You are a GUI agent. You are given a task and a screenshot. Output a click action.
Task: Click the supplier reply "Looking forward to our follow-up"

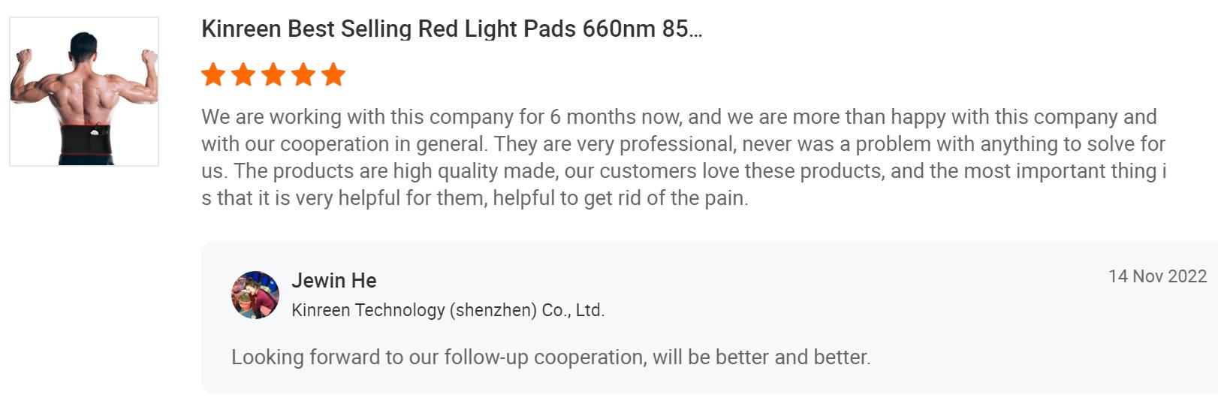pyautogui.click(x=550, y=357)
